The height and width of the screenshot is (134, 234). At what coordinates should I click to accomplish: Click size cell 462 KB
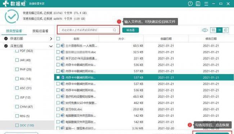[138, 103]
